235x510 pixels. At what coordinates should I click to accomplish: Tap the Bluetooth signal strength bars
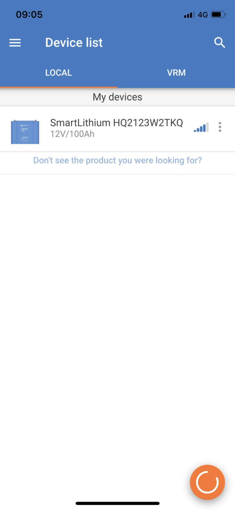click(x=201, y=127)
